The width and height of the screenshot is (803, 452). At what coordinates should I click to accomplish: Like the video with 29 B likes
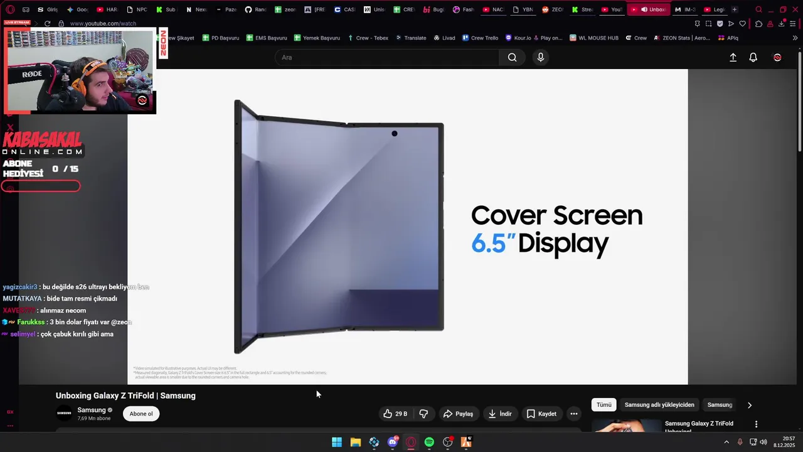[395, 414]
